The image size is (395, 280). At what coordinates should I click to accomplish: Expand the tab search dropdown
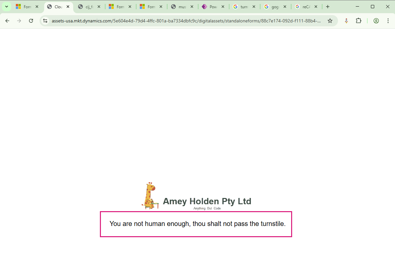(x=7, y=7)
